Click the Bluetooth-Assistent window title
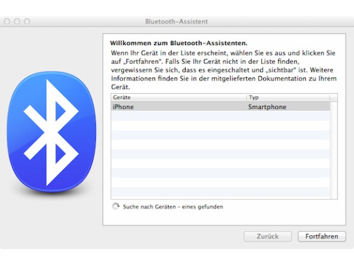This screenshot has height=265, width=354. [176, 22]
